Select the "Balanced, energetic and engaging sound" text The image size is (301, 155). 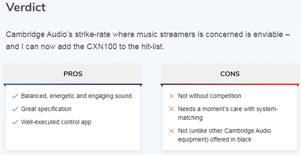(x=76, y=96)
